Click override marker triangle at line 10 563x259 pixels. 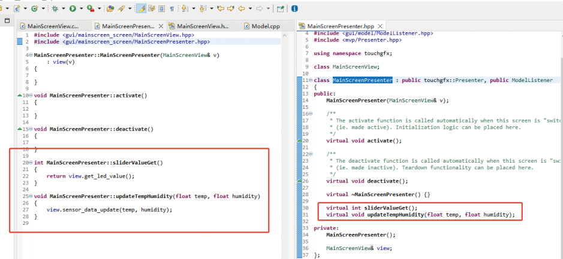coord(19,96)
